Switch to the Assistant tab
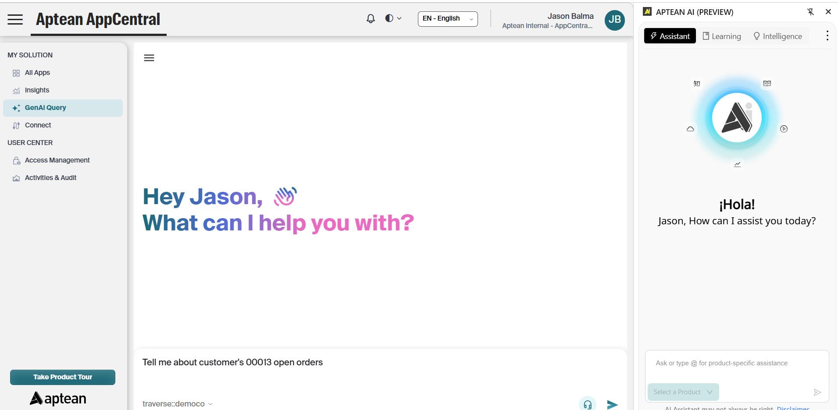The height and width of the screenshot is (410, 838). tap(670, 36)
